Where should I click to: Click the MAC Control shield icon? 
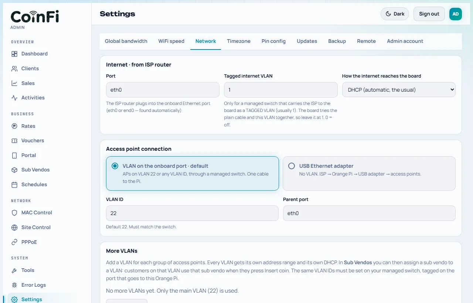(14, 213)
